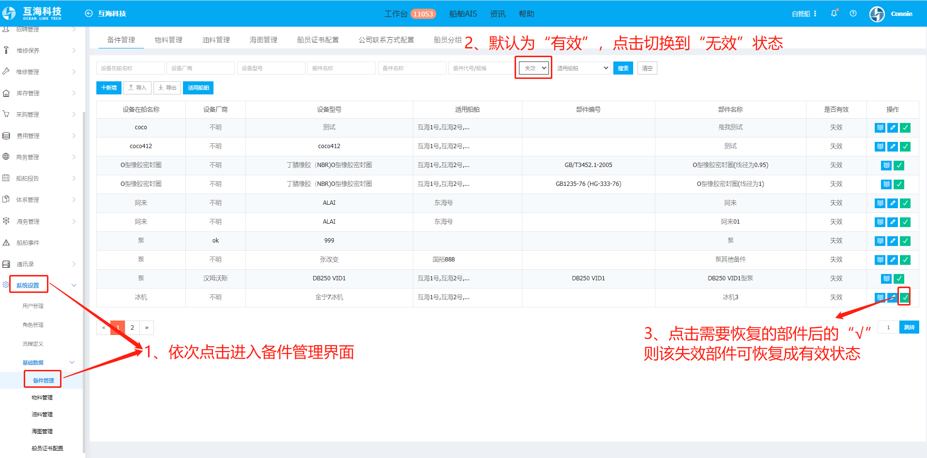Screen dimensions: 927x458
Task: Open book icon for 冰机3 row
Action: pos(880,298)
